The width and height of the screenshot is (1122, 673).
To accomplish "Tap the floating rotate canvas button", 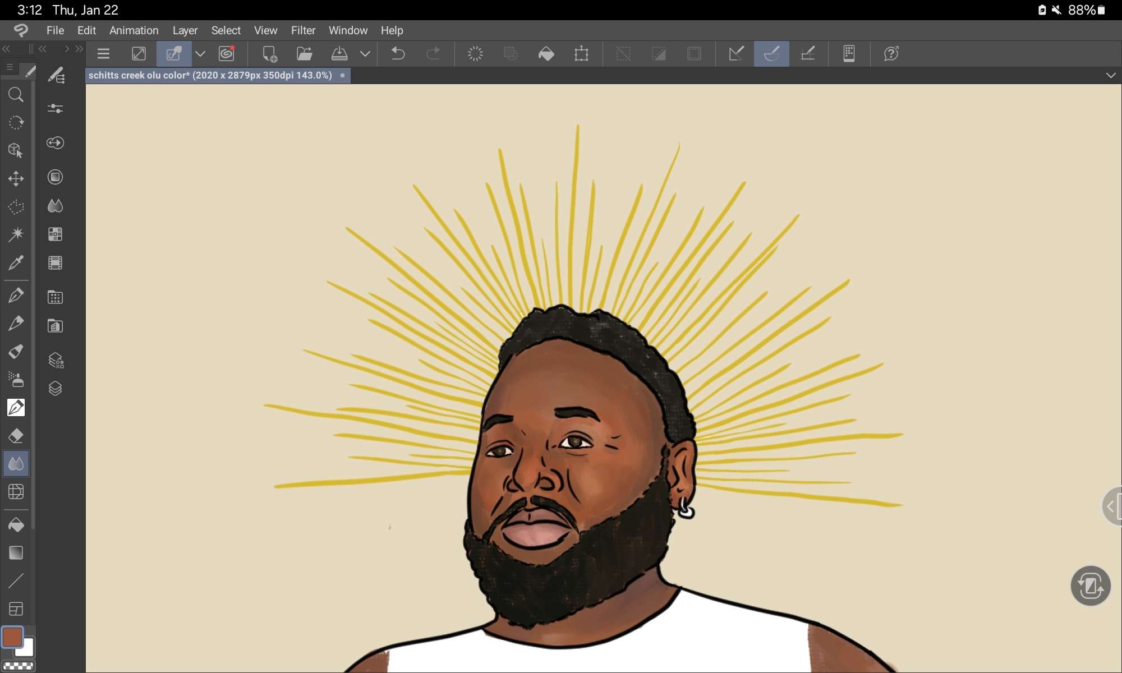I will 1090,586.
